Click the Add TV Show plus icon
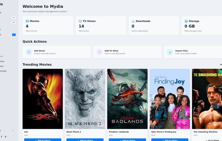 click(x=100, y=52)
